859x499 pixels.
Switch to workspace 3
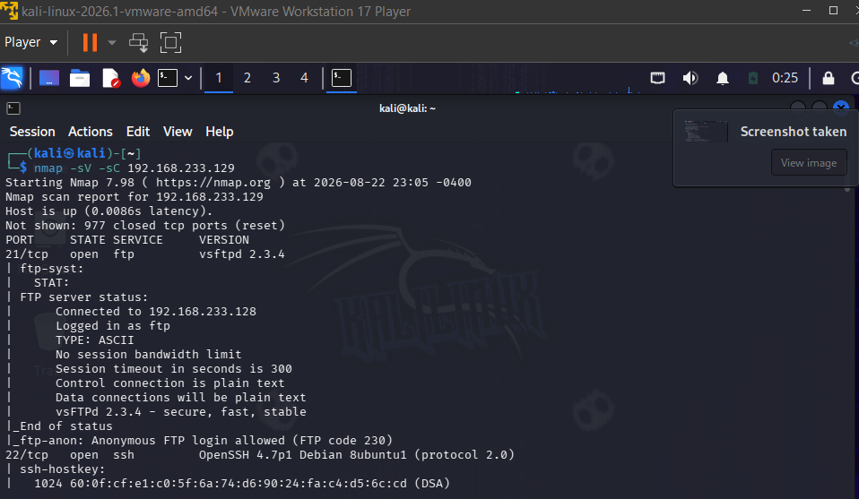coord(276,78)
